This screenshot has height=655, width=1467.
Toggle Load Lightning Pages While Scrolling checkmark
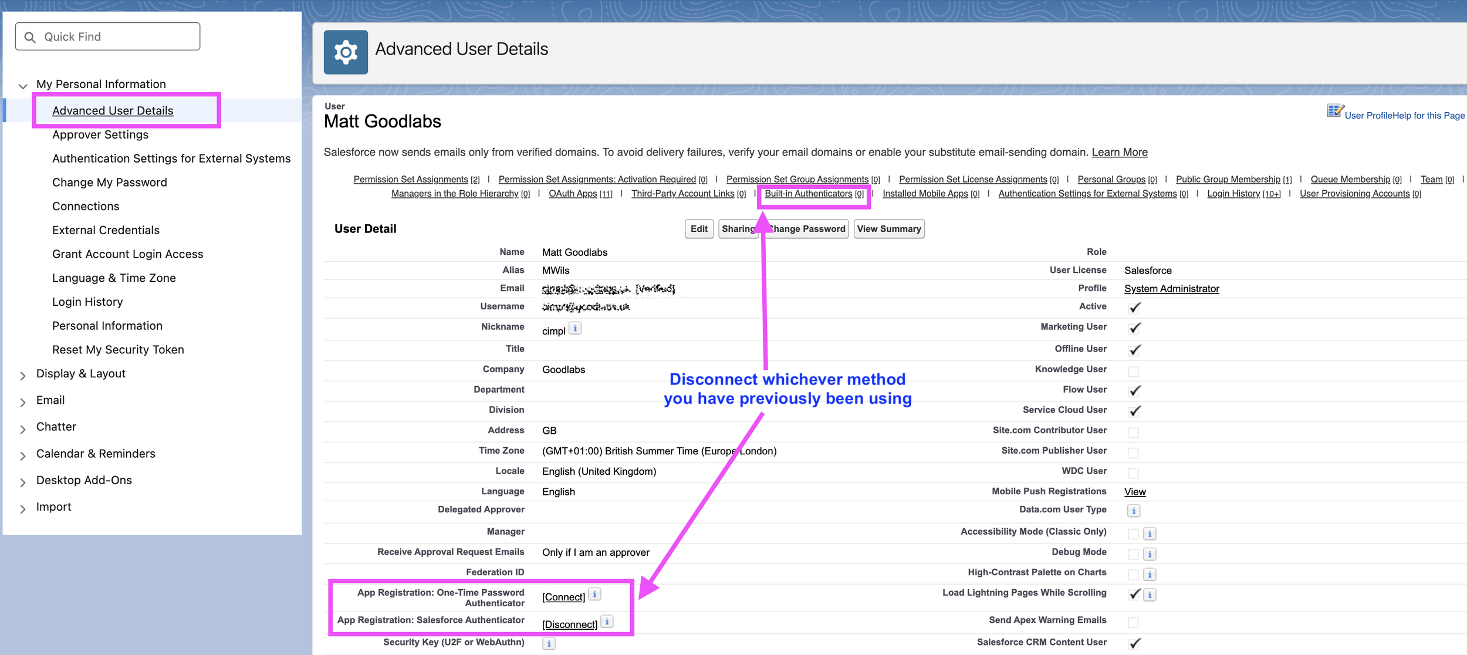(x=1134, y=594)
